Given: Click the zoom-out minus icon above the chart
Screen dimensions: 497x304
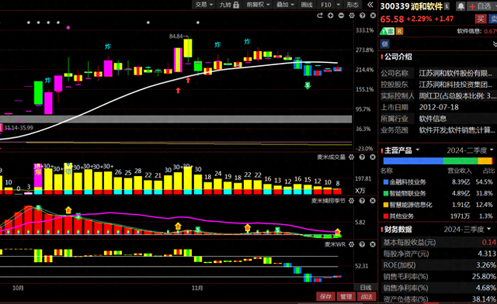Looking at the screenshot, I should pyautogui.click(x=341, y=16).
